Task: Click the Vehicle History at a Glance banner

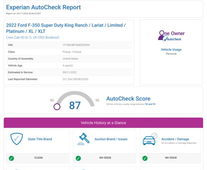Action: tap(103, 123)
